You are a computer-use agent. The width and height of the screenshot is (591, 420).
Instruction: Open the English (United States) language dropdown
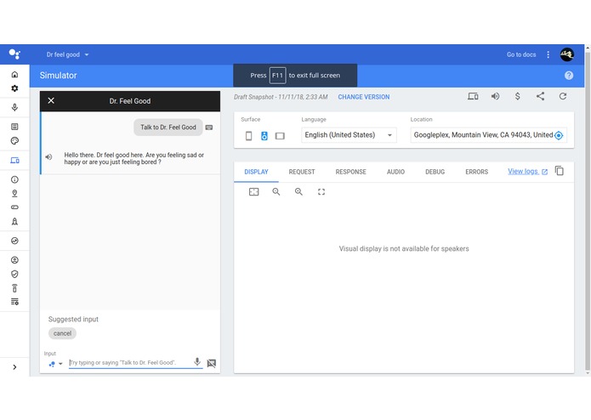pos(349,135)
